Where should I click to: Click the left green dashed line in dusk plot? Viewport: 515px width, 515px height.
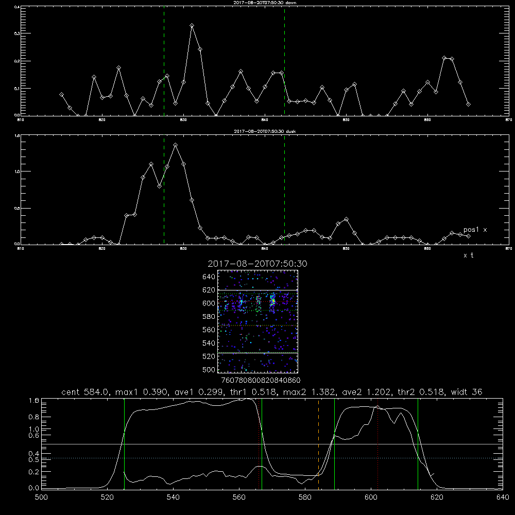click(x=164, y=190)
